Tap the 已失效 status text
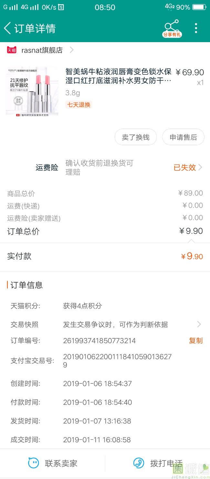Image resolution: width=210 pixels, height=479 pixels. tap(185, 167)
